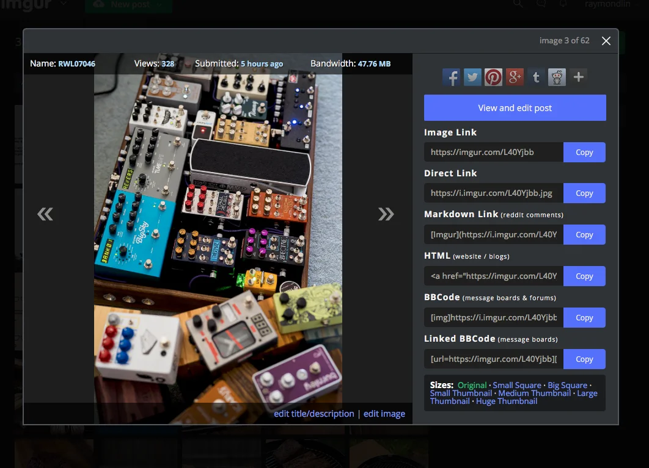
Task: Click the Bandwidth value 47.76 MB
Action: pos(374,63)
